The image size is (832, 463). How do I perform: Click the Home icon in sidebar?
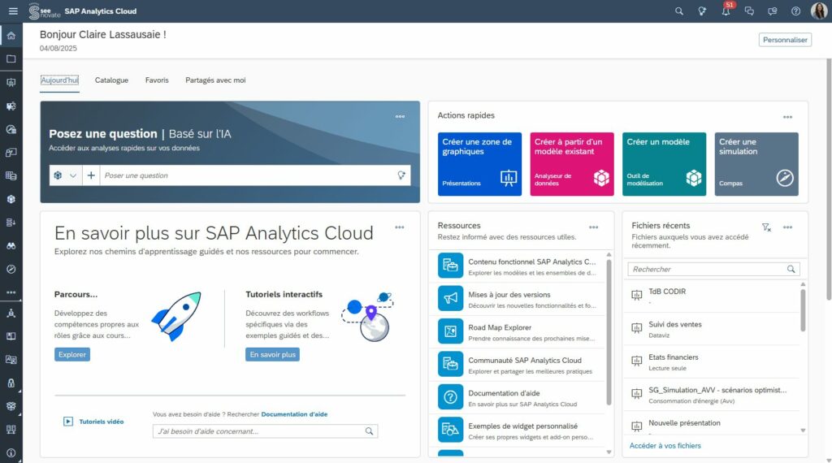[11, 36]
